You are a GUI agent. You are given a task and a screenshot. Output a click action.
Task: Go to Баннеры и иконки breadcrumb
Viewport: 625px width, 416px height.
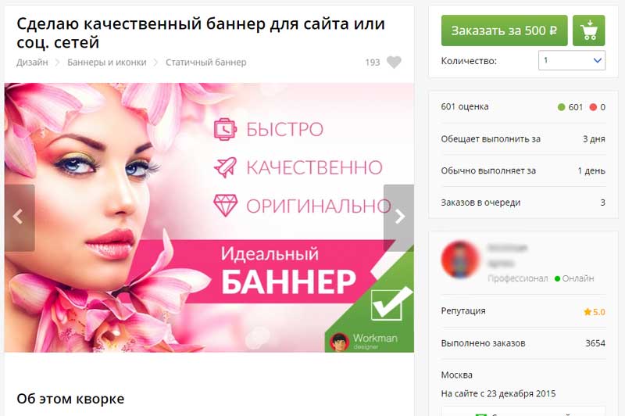[x=107, y=63]
